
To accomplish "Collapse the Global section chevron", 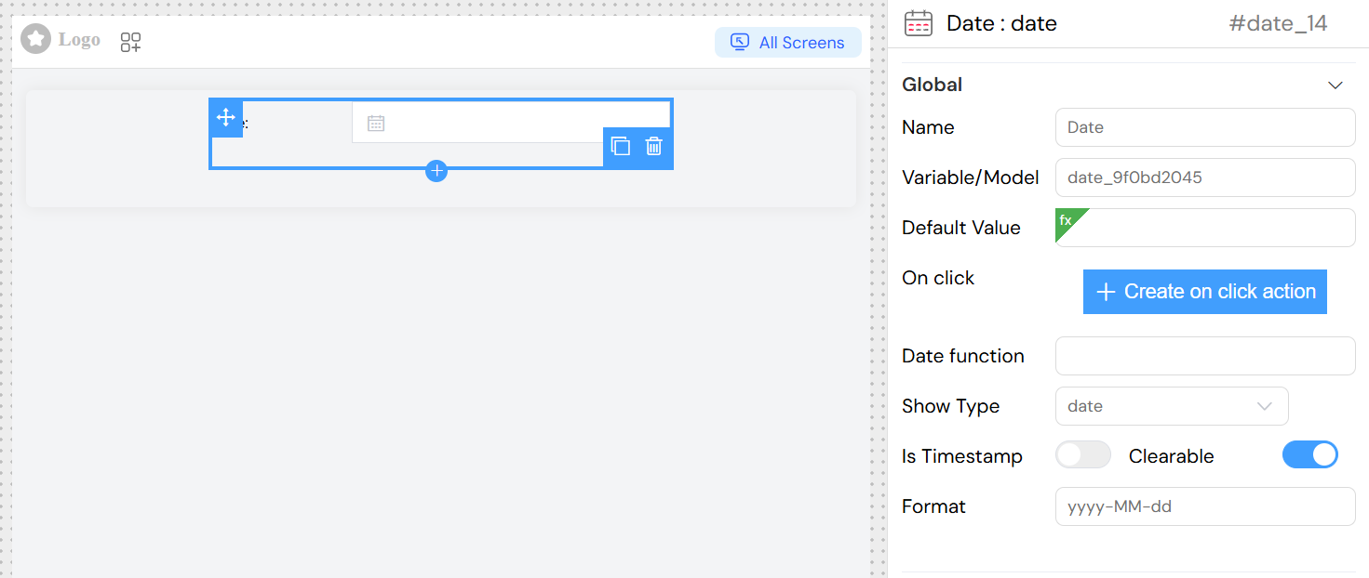I will coord(1335,85).
